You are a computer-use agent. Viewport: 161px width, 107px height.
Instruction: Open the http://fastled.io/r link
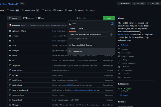(125, 35)
